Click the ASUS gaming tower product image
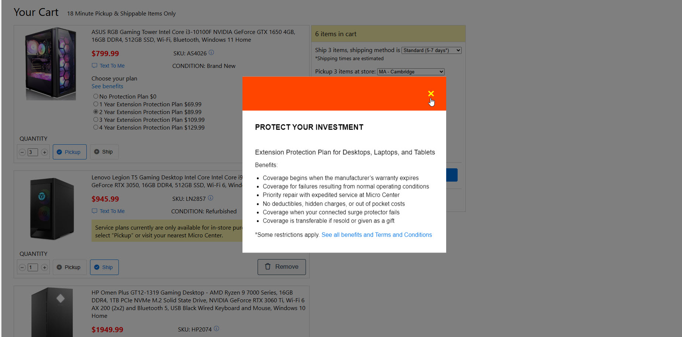The image size is (682, 337). pos(51,63)
